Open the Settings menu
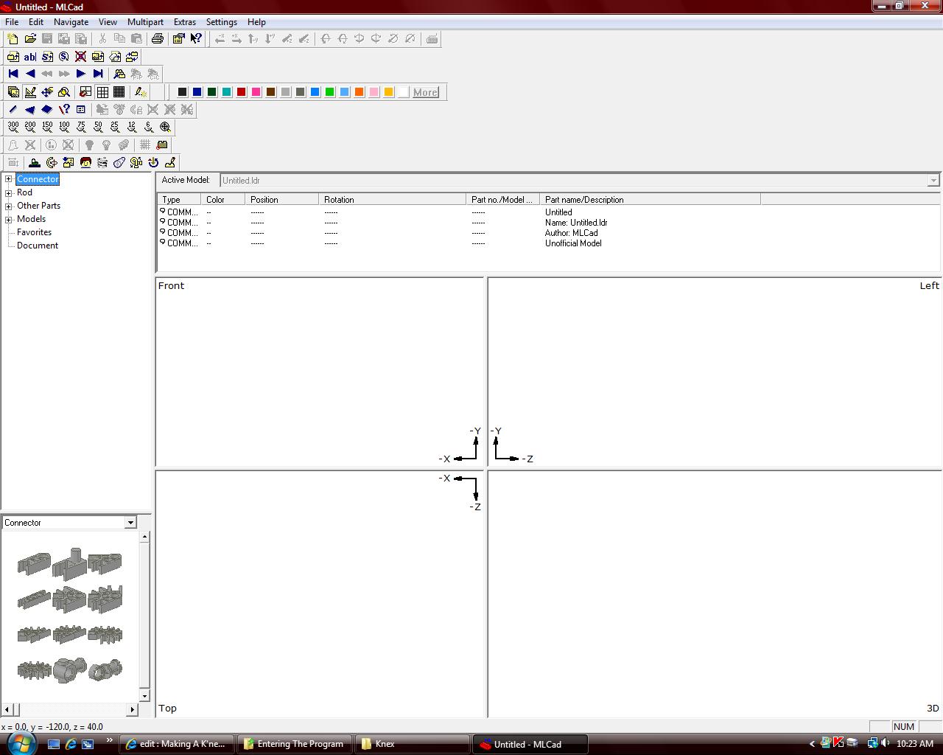 [221, 22]
